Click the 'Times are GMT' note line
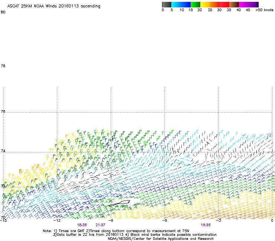Viewport: 275px width, 241px height. click(x=116, y=231)
